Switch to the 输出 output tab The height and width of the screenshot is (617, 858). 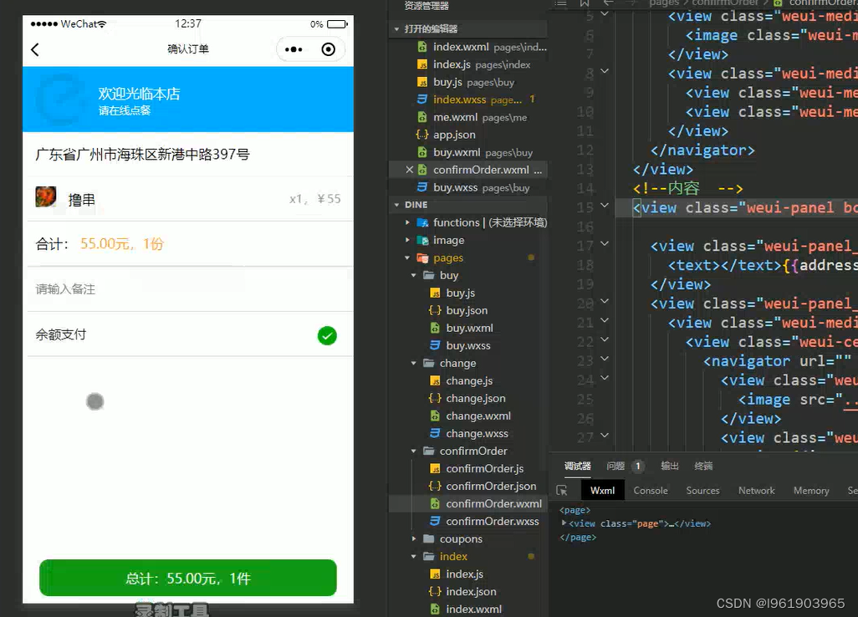click(x=670, y=466)
